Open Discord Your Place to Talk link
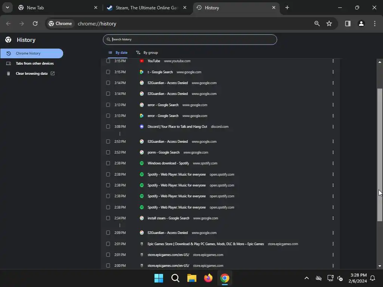 click(x=177, y=127)
